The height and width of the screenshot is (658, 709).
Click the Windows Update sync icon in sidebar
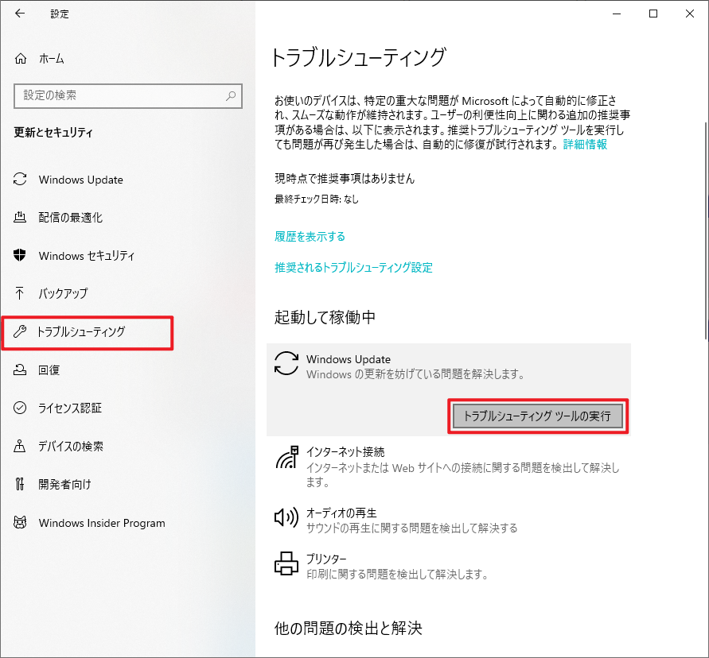tap(20, 180)
